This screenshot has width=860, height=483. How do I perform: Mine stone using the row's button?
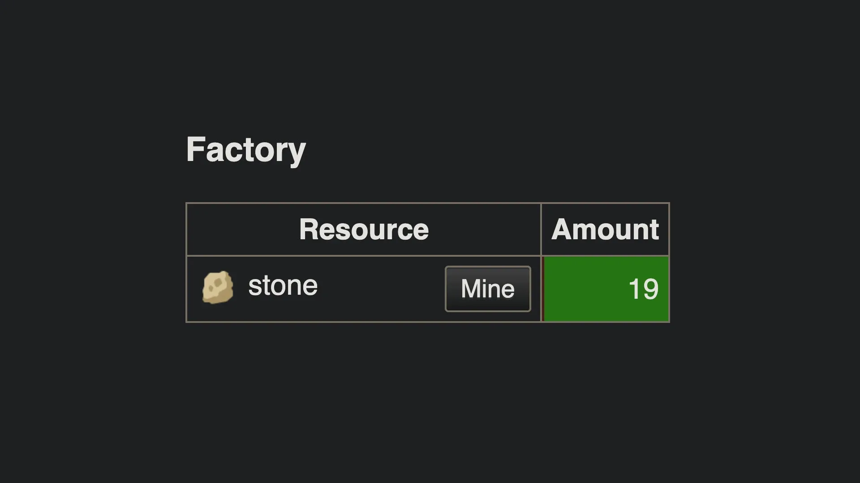[x=487, y=289]
